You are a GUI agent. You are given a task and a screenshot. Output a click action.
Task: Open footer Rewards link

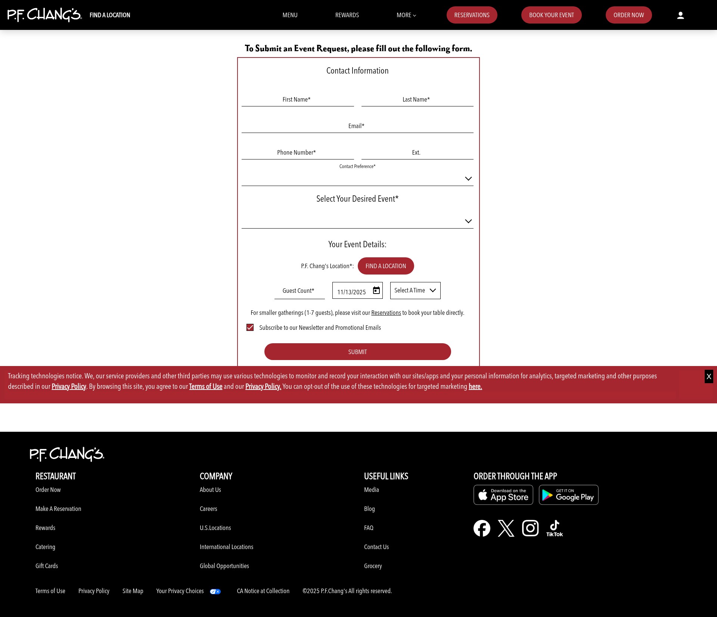click(x=45, y=528)
